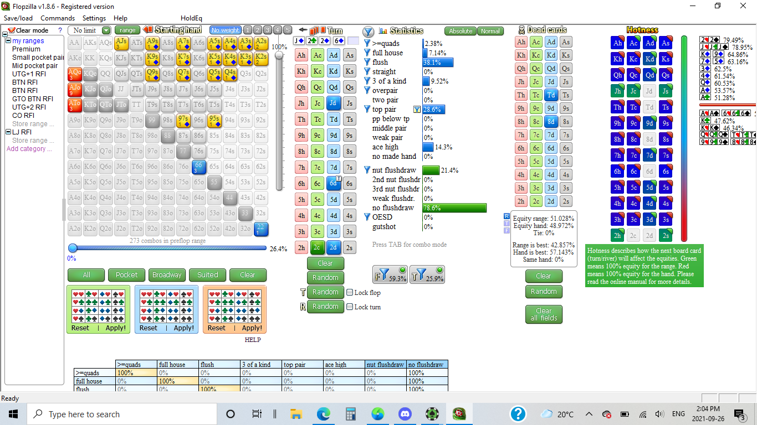Select the blue R street icon near equity box
Screen dimensions: 757x425
pos(507,216)
